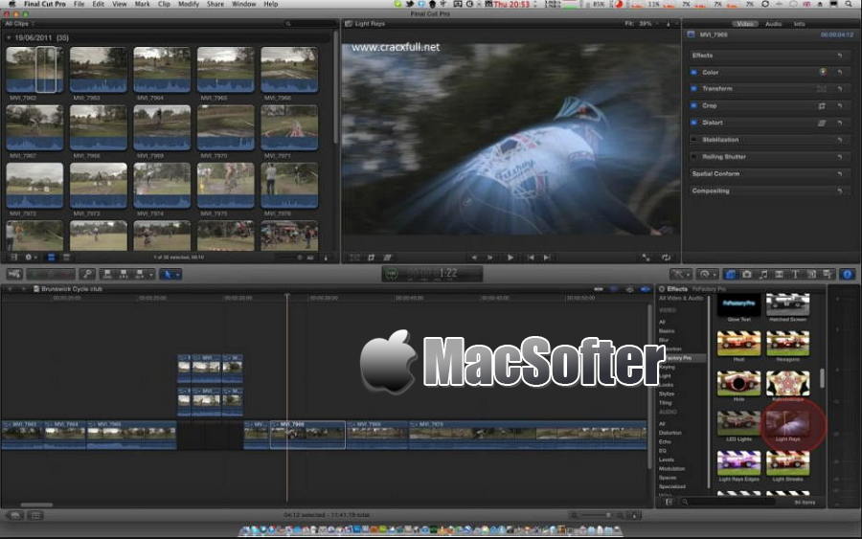Open Timeline Index button

click(35, 515)
